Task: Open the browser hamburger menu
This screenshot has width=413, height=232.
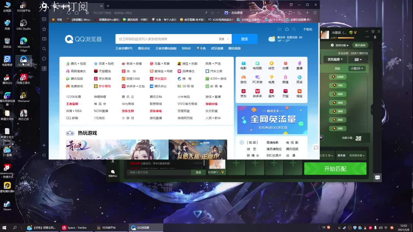Action: coord(315,13)
